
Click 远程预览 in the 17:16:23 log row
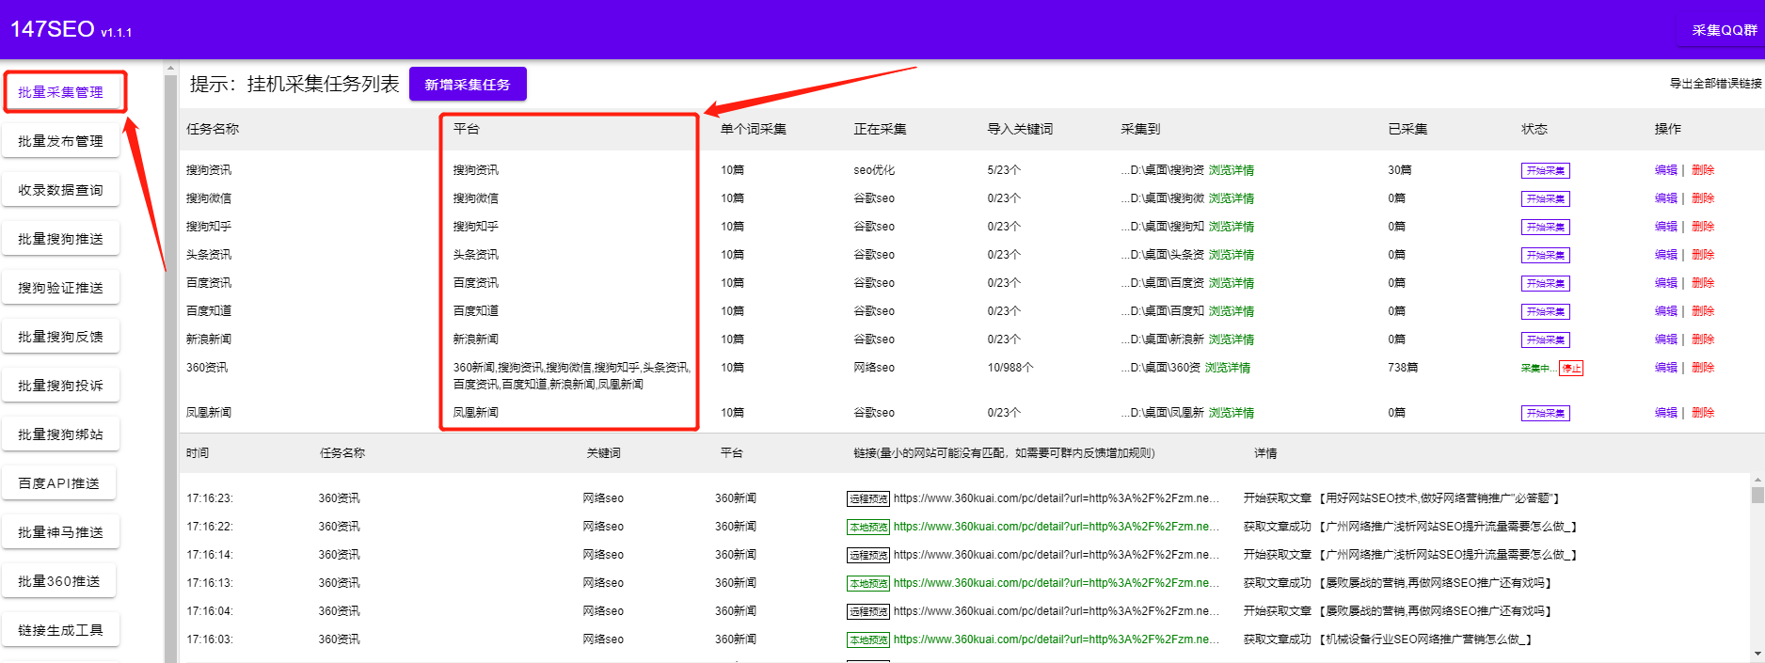point(867,499)
